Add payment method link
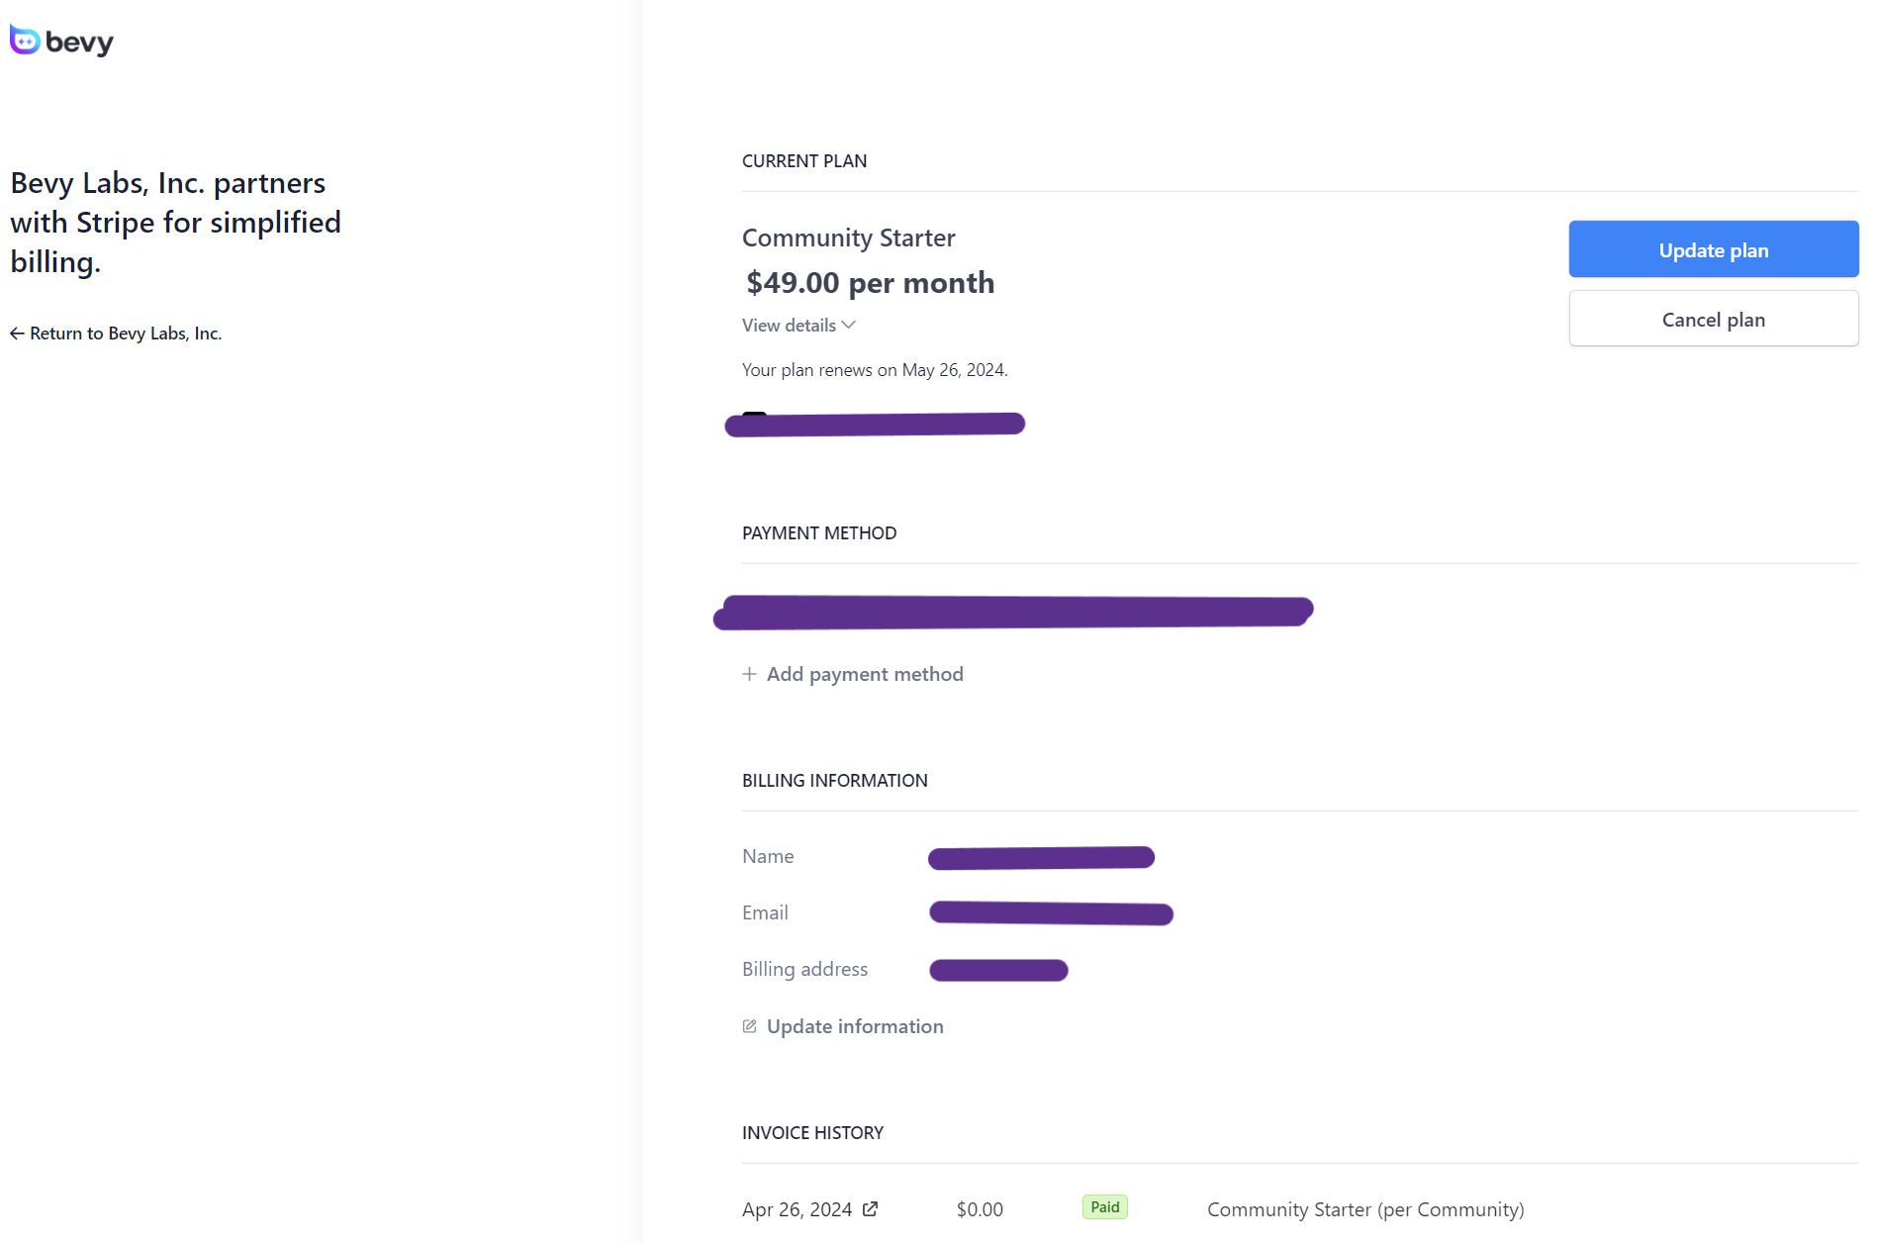1878x1243 pixels. point(853,674)
